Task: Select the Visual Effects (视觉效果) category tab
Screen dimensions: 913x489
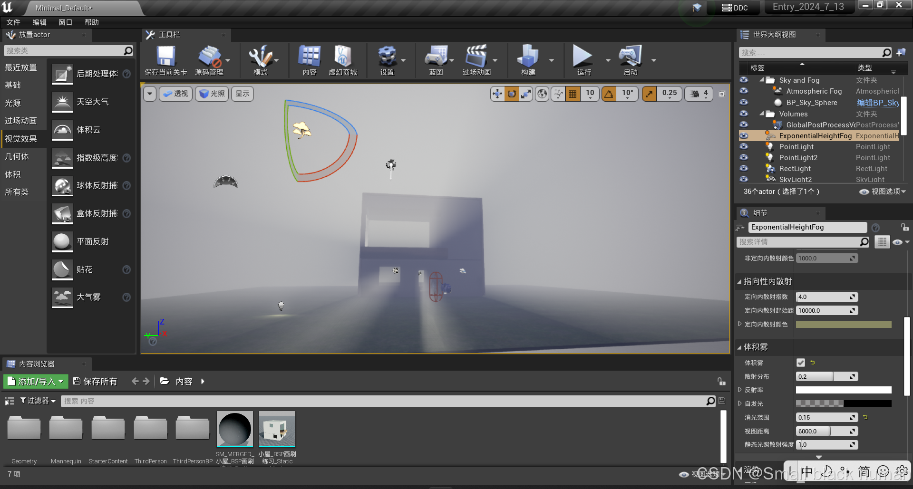Action: [x=21, y=139]
